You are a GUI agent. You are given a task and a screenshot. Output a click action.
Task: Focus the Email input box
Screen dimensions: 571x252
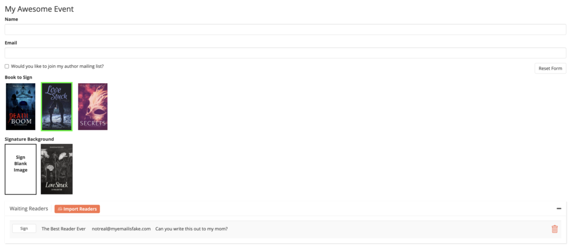(x=285, y=53)
